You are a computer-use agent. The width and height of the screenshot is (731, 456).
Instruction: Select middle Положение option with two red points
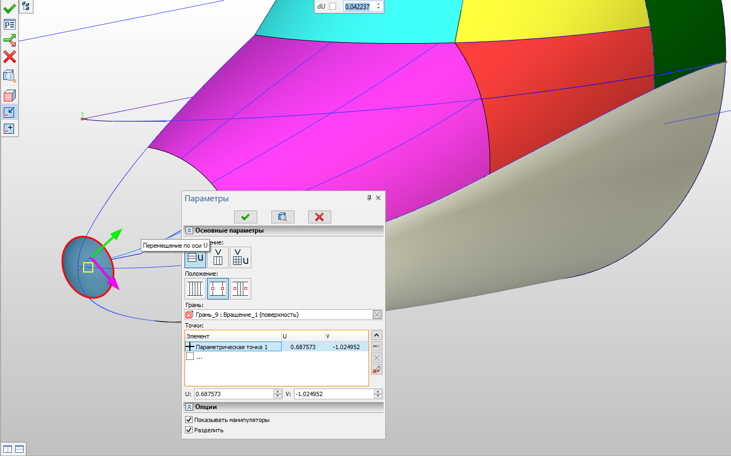coord(218,289)
